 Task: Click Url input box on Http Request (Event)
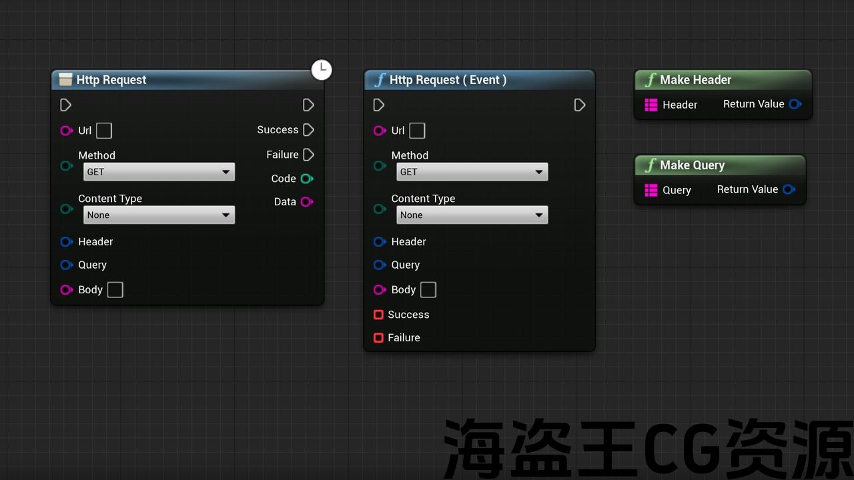417,131
